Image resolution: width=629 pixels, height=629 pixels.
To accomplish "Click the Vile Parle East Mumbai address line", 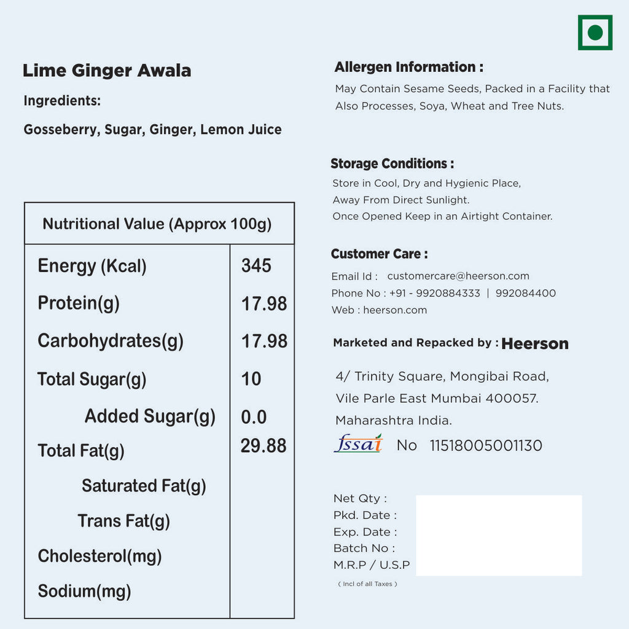I will click(437, 399).
